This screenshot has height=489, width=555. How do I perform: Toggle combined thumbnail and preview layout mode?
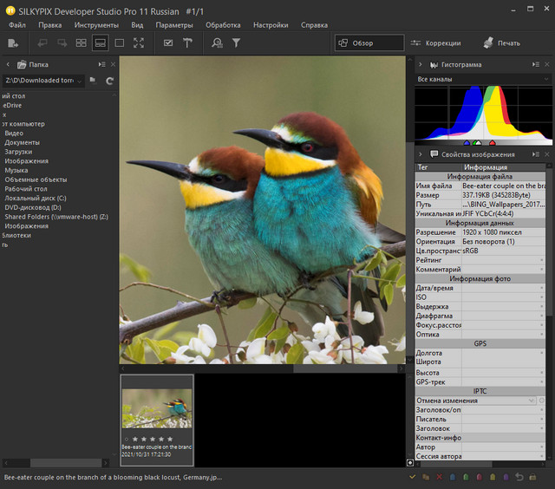101,42
